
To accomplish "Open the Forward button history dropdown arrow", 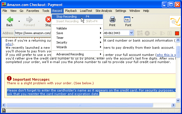I will click(x=39, y=21).
